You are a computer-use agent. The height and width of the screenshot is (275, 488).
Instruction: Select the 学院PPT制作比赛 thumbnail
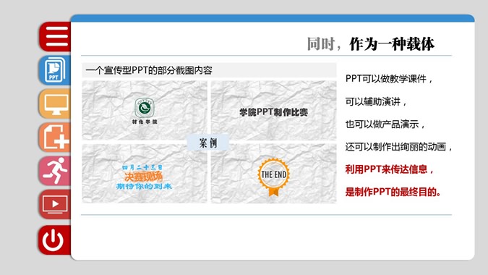[x=273, y=110]
